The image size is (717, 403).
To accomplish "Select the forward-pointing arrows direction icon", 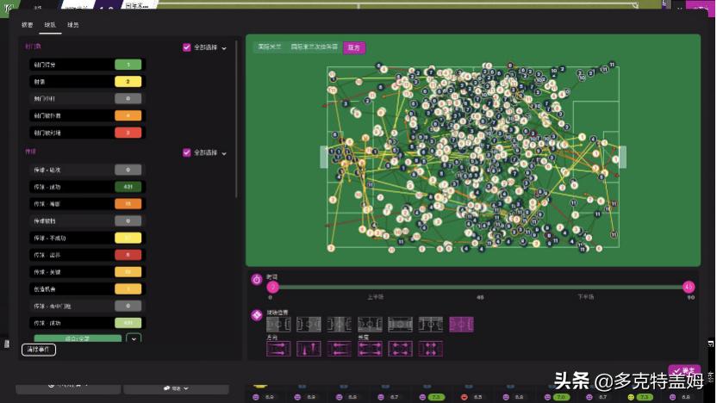I will click(x=278, y=349).
